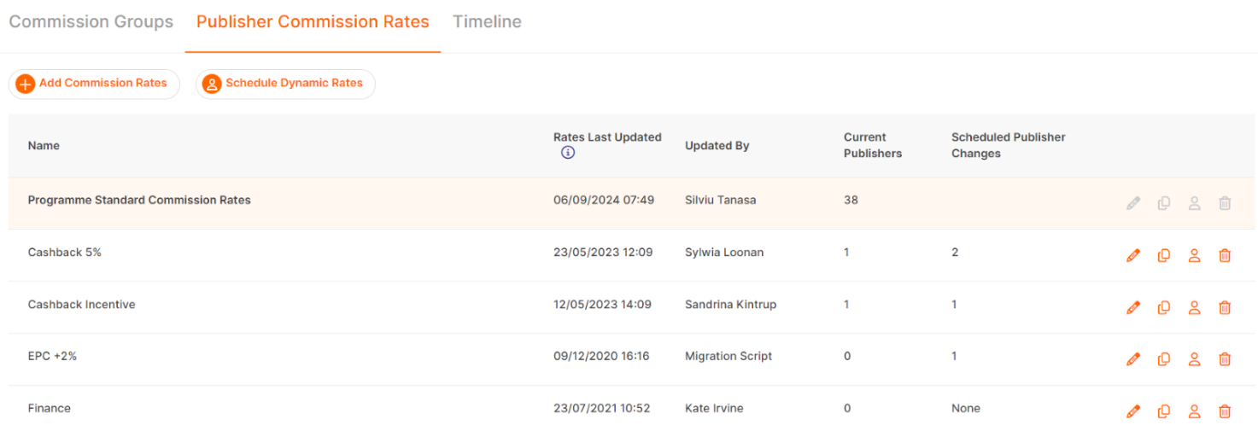Copy the Cashback 5% commission rates
This screenshot has width=1258, height=437.
1163,255
